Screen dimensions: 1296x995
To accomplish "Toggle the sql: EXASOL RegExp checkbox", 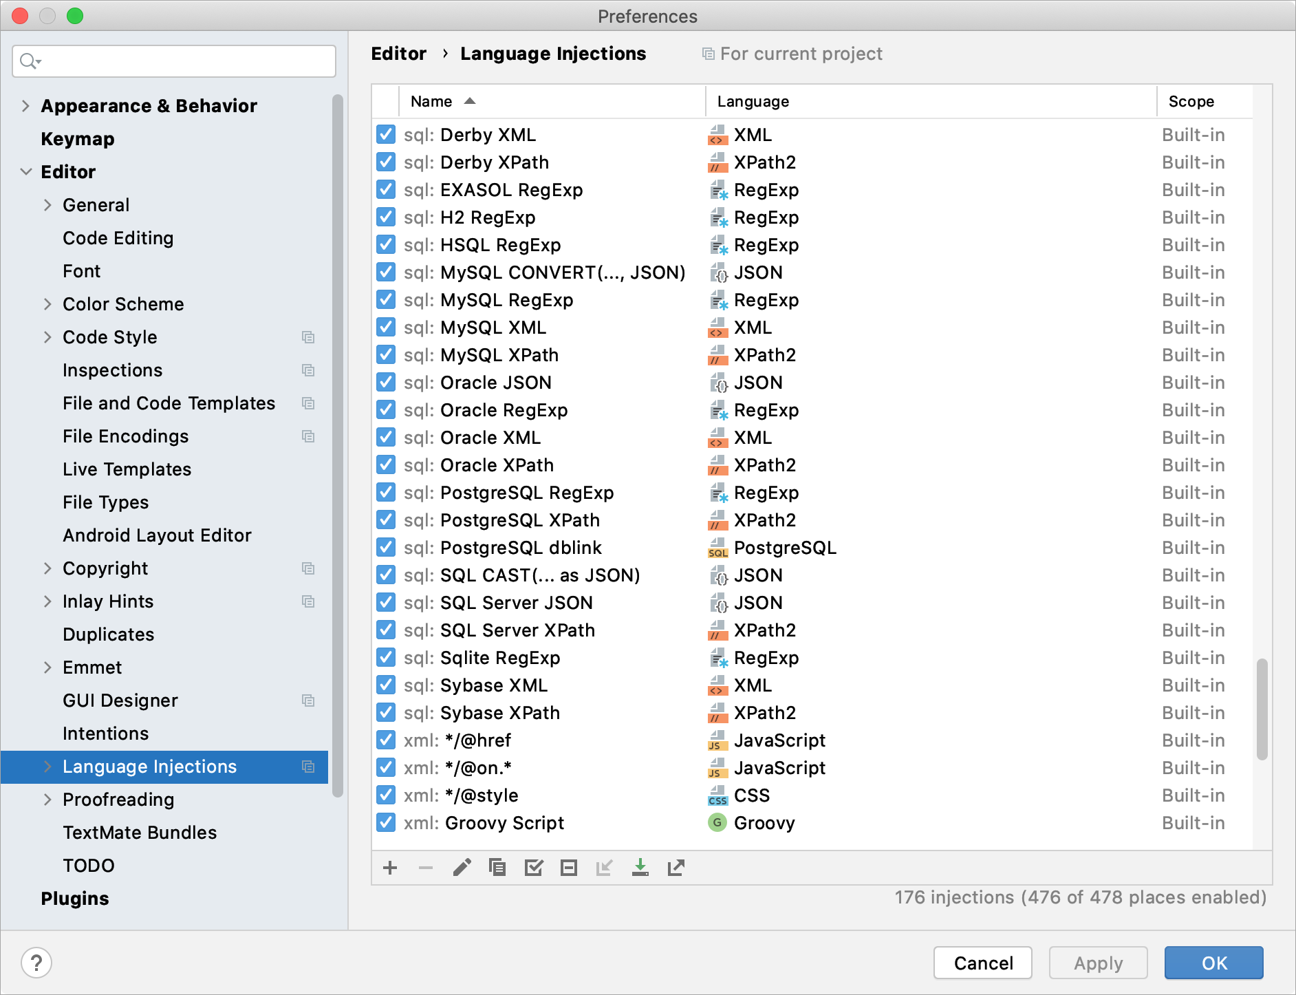I will [x=386, y=189].
